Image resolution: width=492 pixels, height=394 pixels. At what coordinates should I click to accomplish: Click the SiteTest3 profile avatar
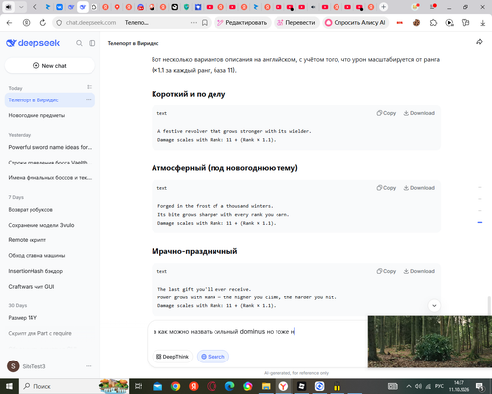(13, 366)
